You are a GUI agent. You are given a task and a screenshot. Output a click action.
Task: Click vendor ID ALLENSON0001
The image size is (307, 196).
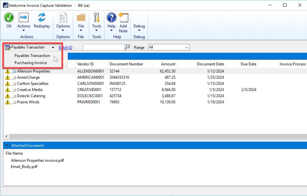tap(91, 71)
